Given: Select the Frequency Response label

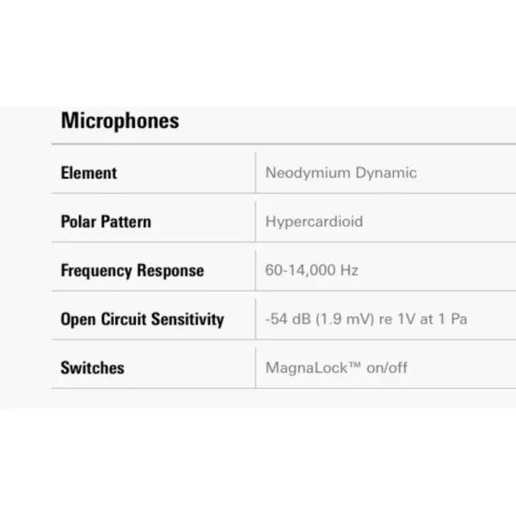Looking at the screenshot, I should click(x=132, y=271).
